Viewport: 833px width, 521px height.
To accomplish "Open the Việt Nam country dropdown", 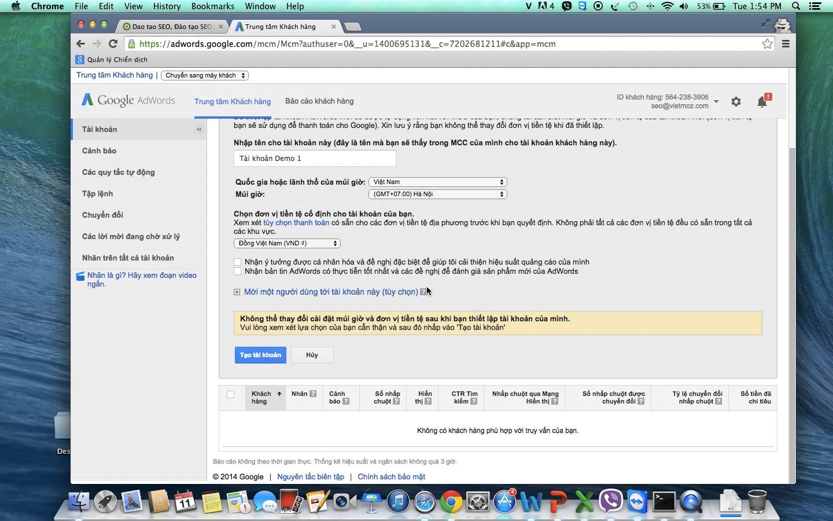I will [437, 182].
